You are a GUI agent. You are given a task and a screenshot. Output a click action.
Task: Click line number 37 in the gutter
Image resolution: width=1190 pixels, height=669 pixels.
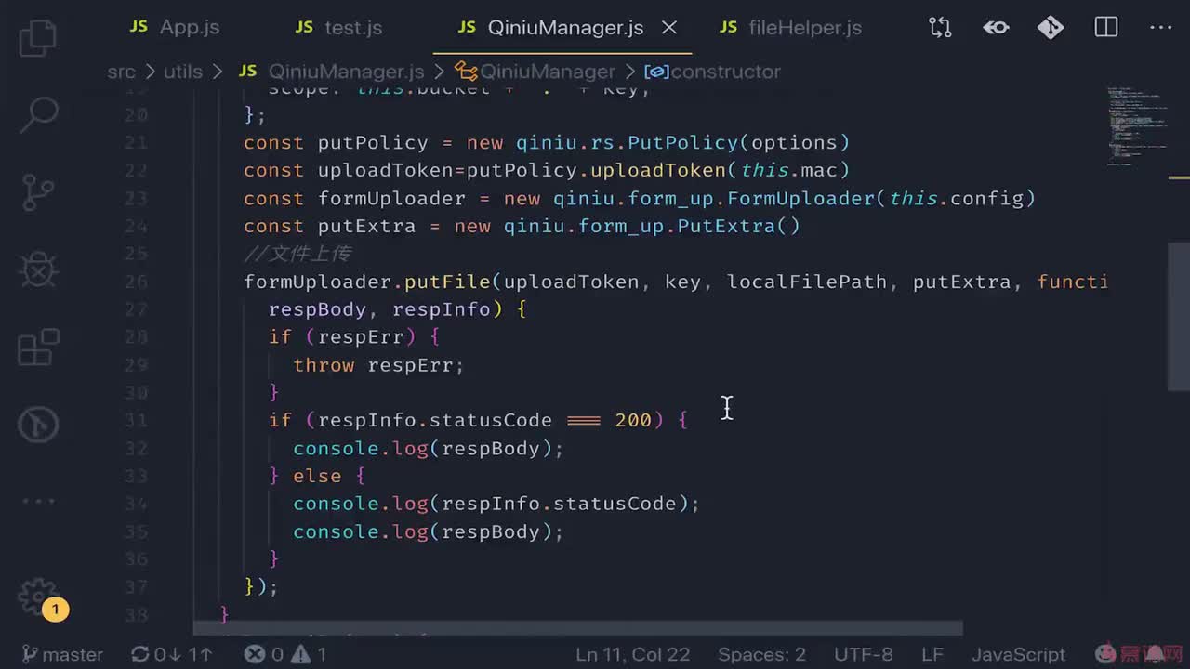pos(136,586)
